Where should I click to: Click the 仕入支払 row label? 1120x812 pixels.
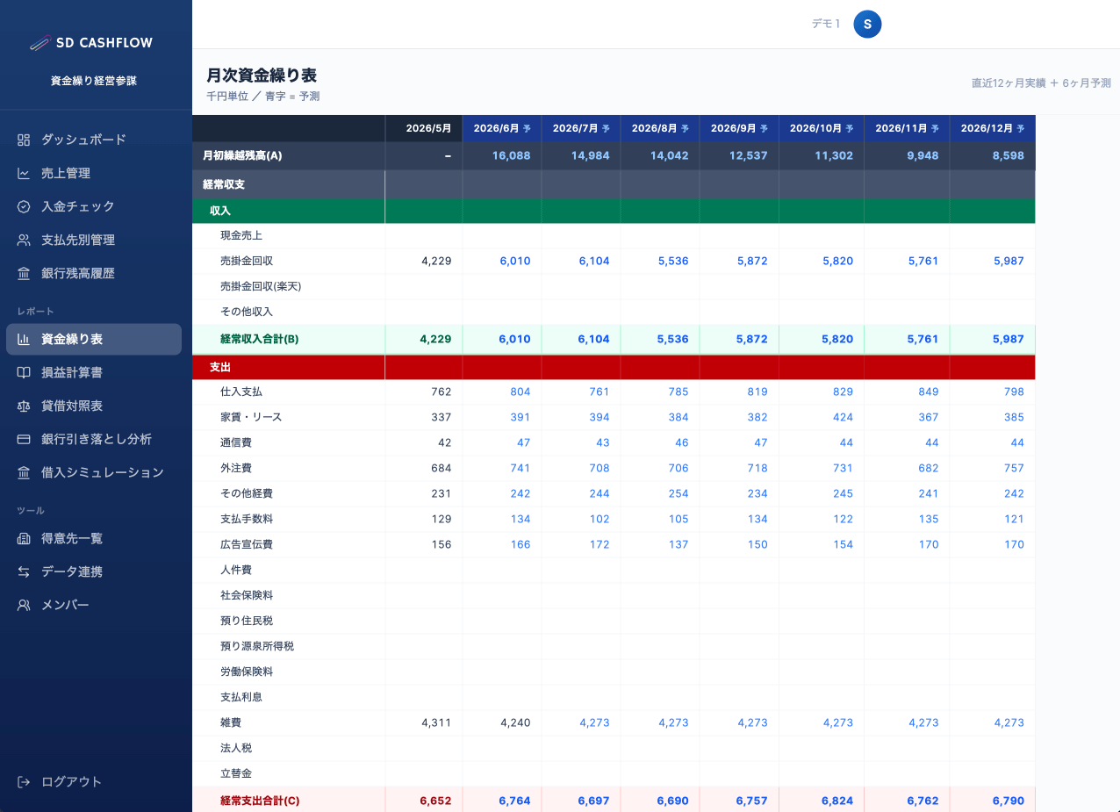click(x=241, y=392)
